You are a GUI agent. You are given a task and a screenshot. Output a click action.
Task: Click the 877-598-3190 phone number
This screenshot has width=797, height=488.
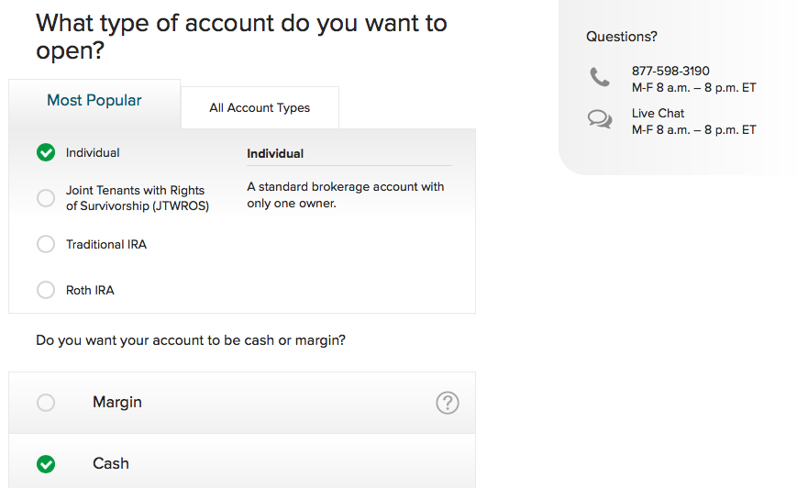click(670, 72)
